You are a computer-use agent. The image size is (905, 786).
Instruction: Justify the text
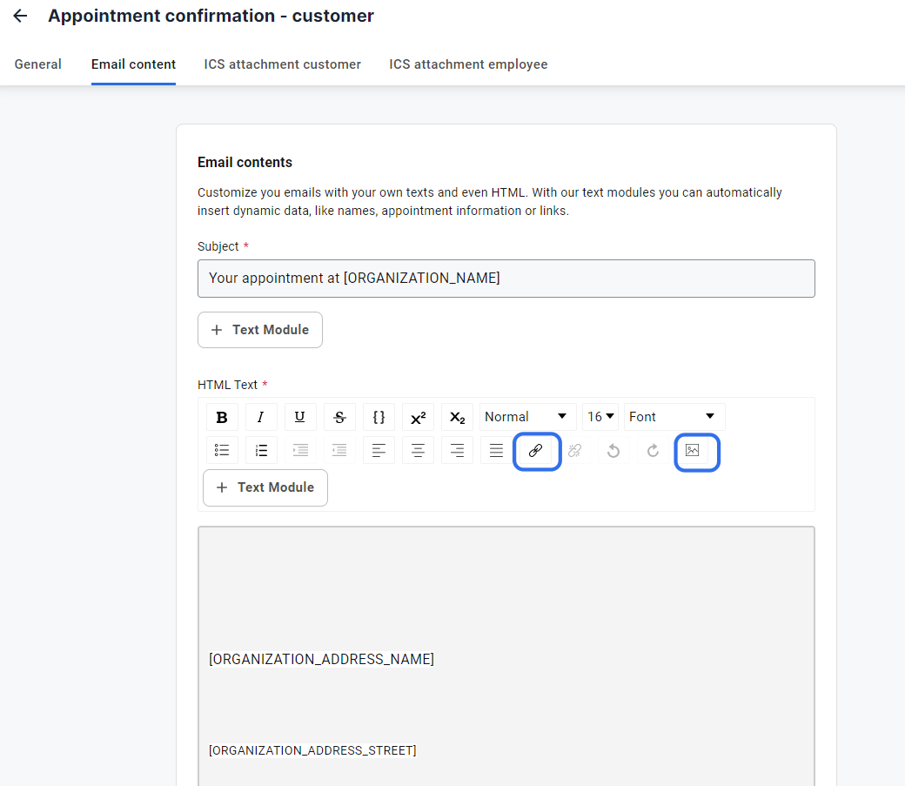(496, 451)
